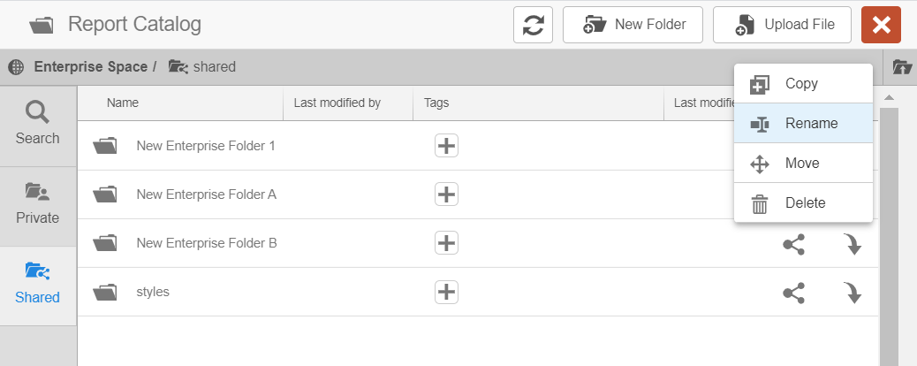Open actions arrow for New Enterprise Folder B
This screenshot has height=366, width=917.
(x=853, y=244)
